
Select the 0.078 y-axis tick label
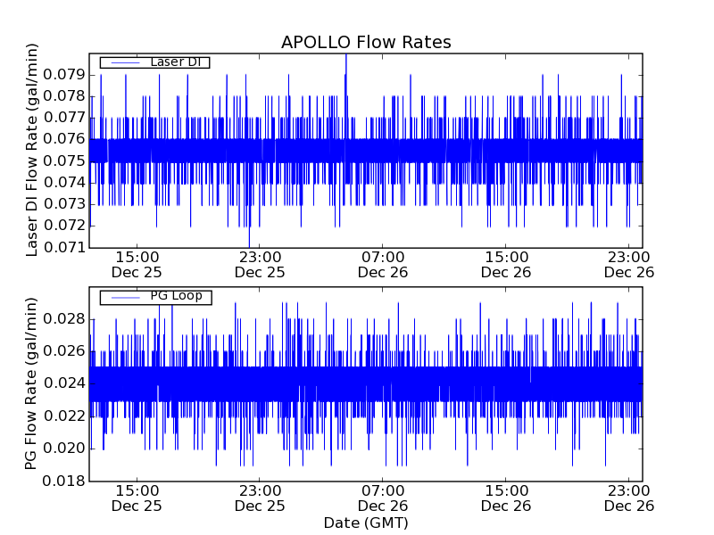[x=64, y=96]
